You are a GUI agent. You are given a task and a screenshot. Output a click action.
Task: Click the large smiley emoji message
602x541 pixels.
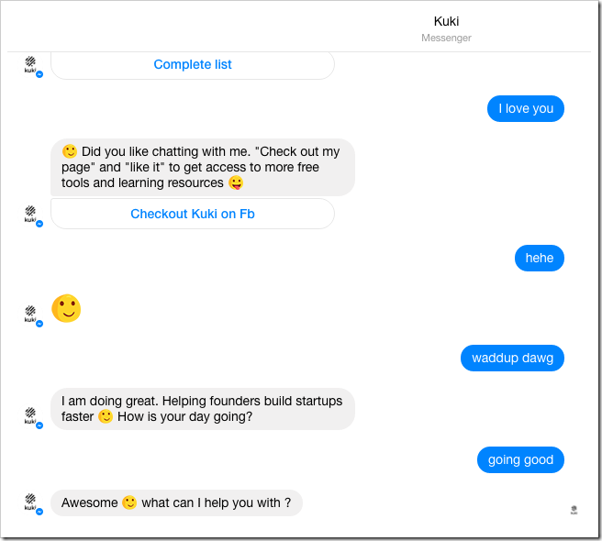tap(66, 309)
